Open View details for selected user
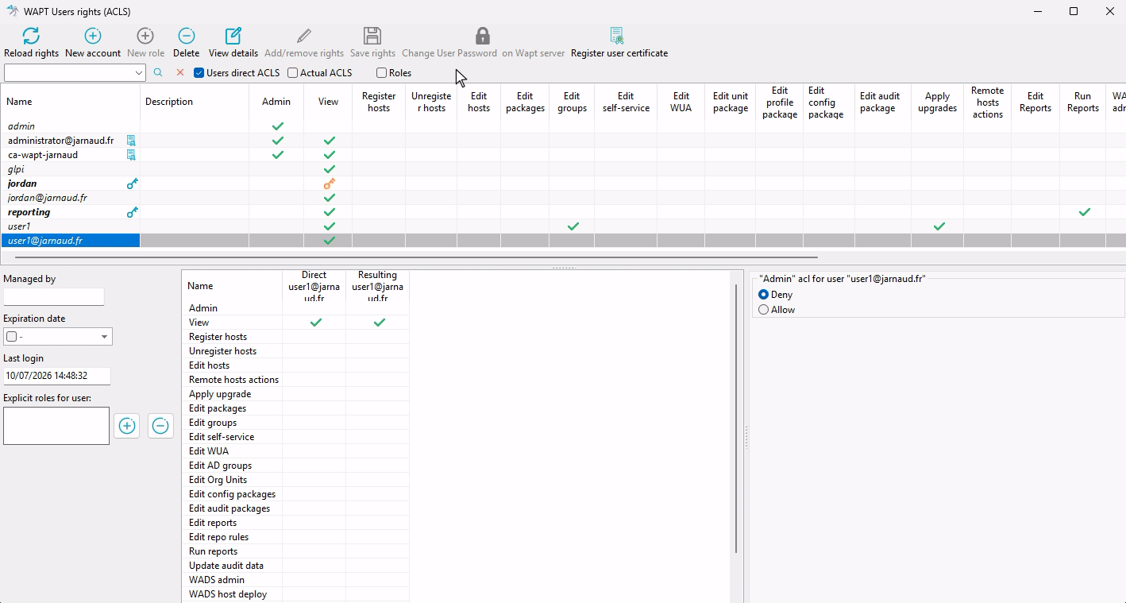1126x603 pixels. (233, 36)
